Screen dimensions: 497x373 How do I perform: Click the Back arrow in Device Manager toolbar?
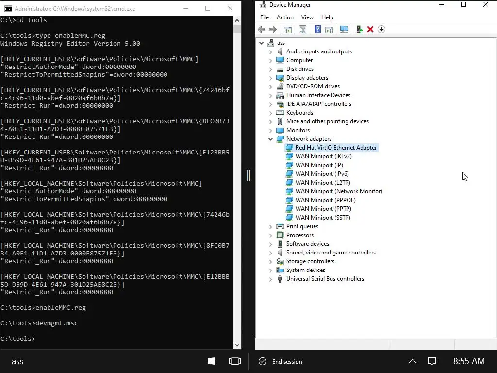click(x=262, y=30)
